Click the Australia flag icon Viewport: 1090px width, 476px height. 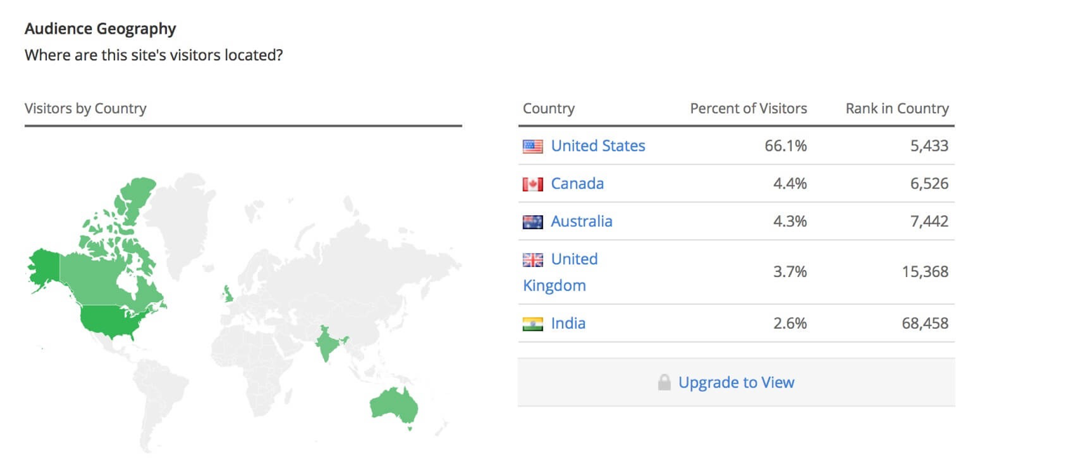pyautogui.click(x=533, y=222)
